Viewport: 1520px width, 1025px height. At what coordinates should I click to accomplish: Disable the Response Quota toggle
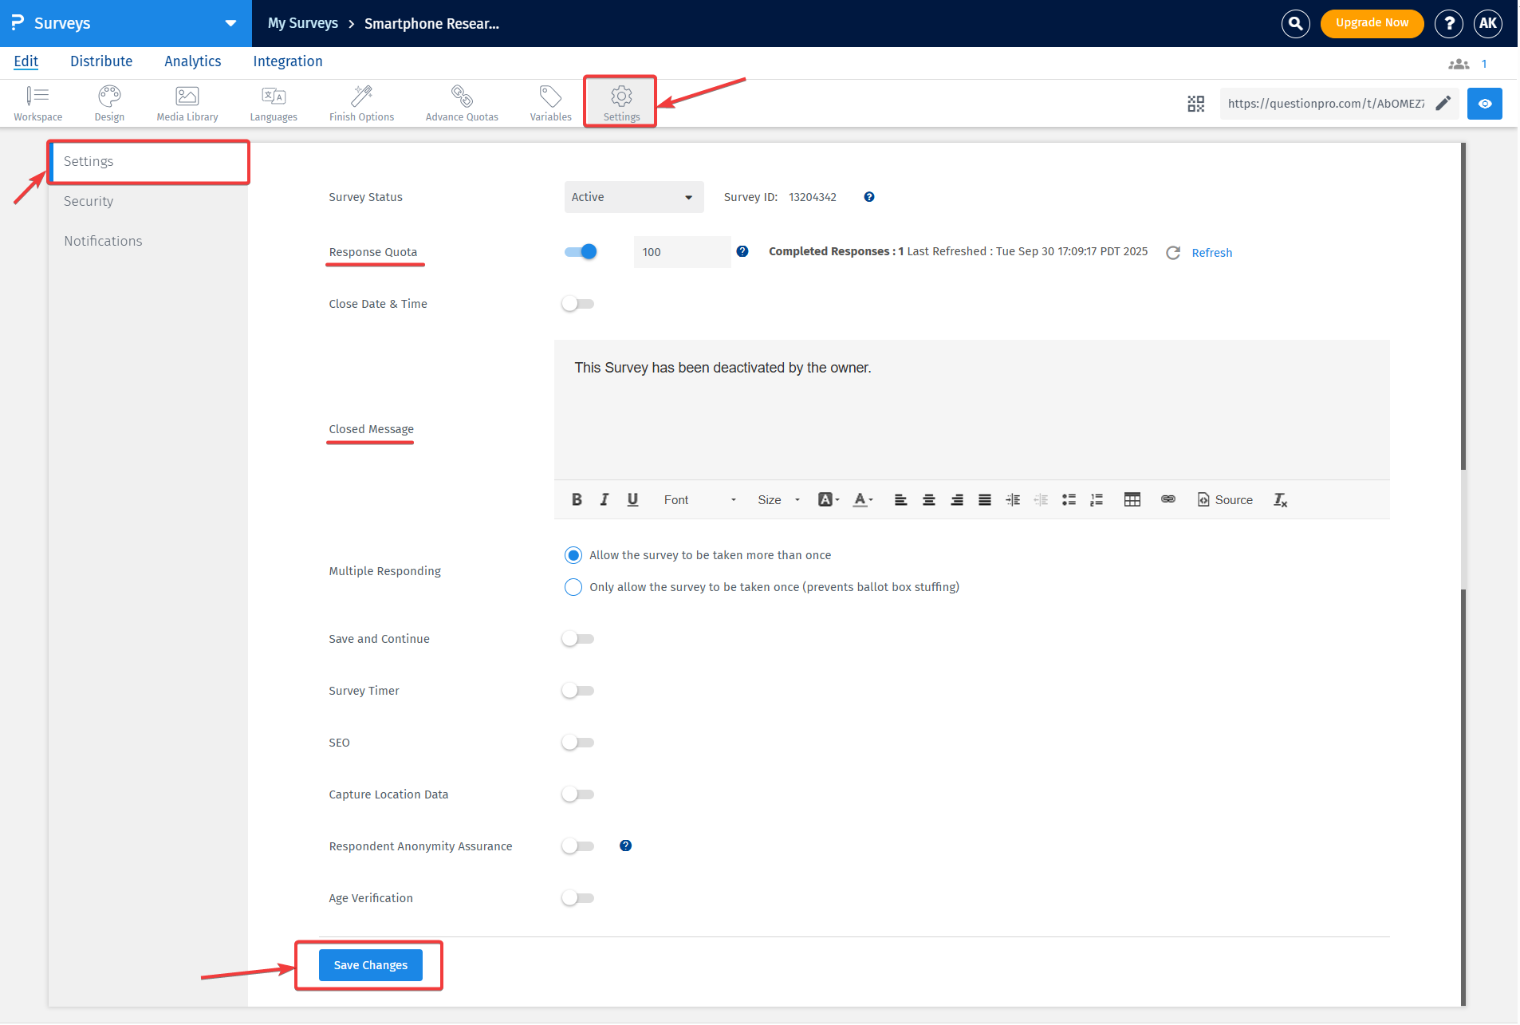click(580, 251)
